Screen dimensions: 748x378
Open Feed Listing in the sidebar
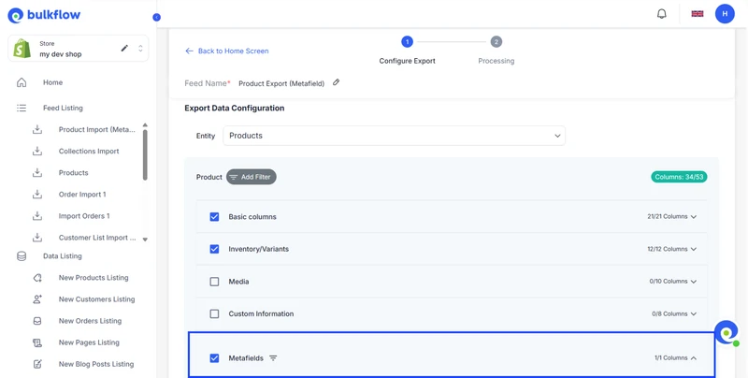tap(63, 108)
